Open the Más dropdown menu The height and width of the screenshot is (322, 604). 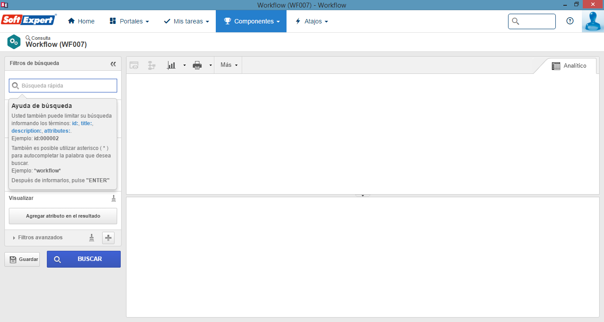[229, 65]
